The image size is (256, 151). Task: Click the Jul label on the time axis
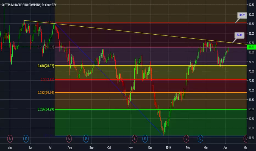pyautogui.click(x=50, y=148)
